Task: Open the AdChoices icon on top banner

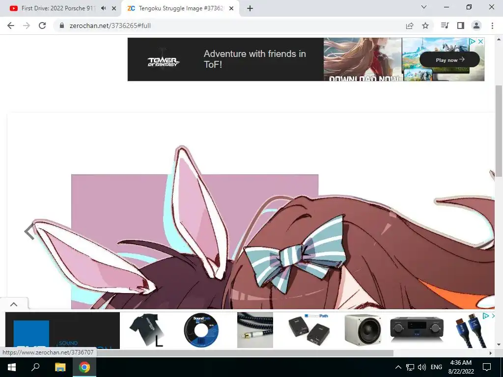Action: click(x=472, y=41)
